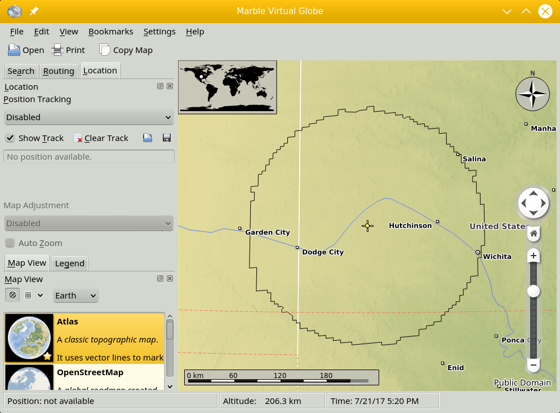Click the Open toolbar icon

click(14, 50)
